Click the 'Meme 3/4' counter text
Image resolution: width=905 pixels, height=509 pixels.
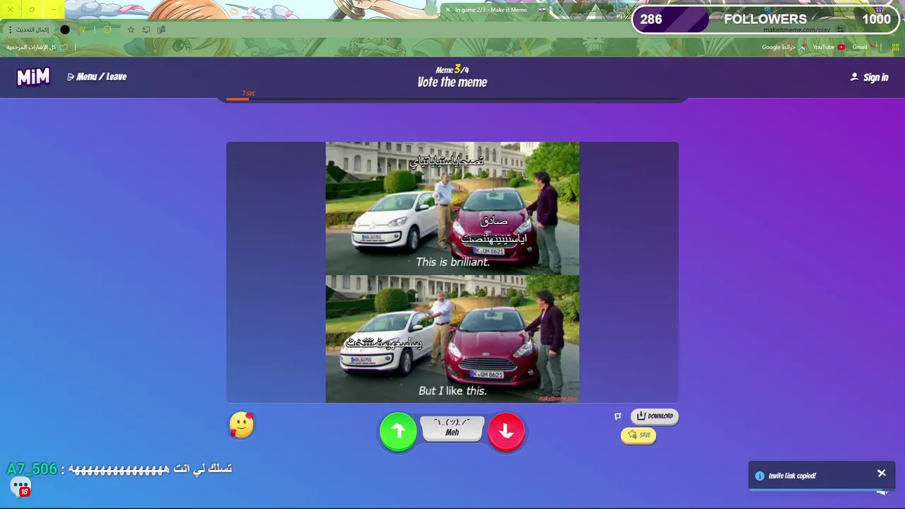(452, 69)
